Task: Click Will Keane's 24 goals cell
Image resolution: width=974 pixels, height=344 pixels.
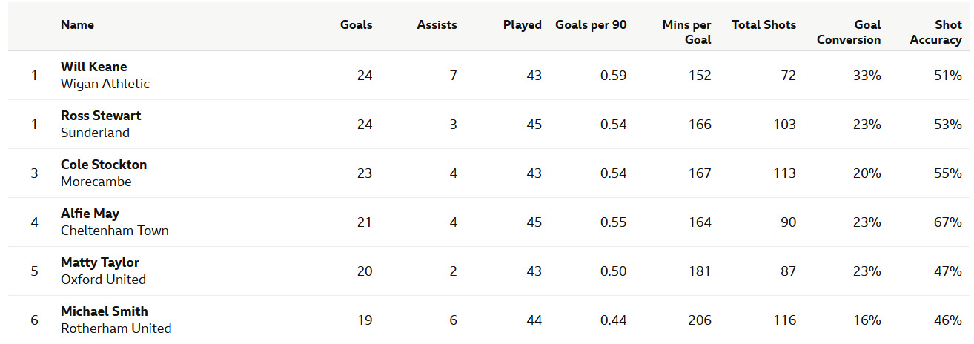Action: tap(365, 76)
